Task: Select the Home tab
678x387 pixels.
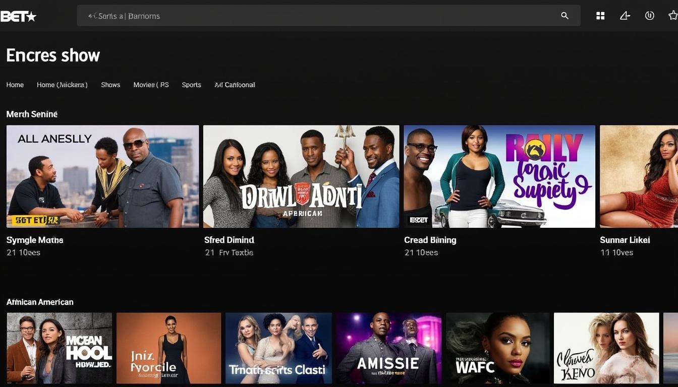Action: tap(15, 85)
